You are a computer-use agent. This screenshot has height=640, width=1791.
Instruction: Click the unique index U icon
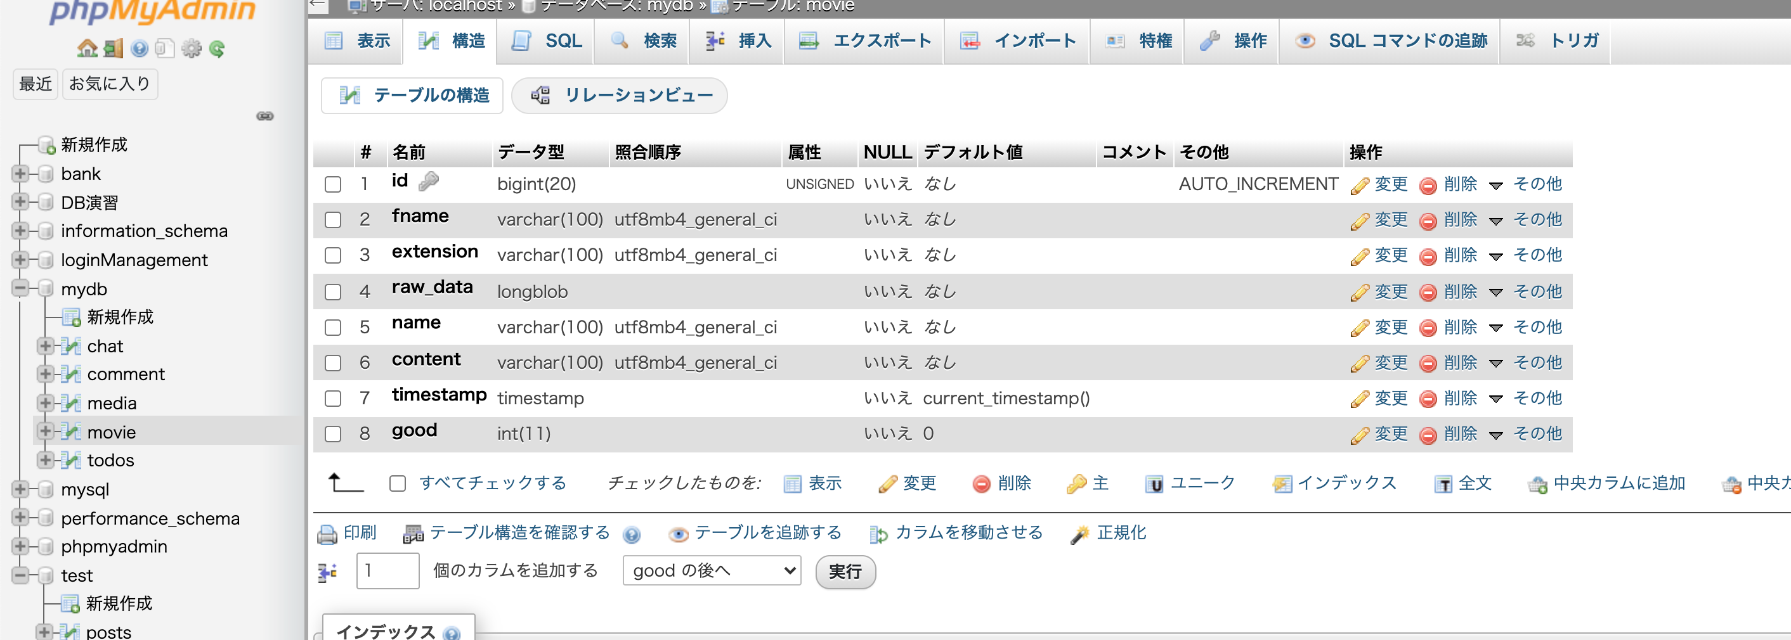click(1154, 483)
